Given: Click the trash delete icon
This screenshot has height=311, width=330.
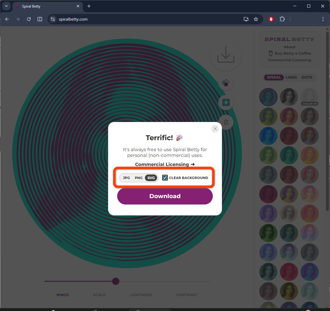Looking at the screenshot, I should (226, 122).
